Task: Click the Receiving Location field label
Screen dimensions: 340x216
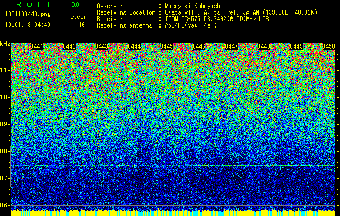Action: 126,12
